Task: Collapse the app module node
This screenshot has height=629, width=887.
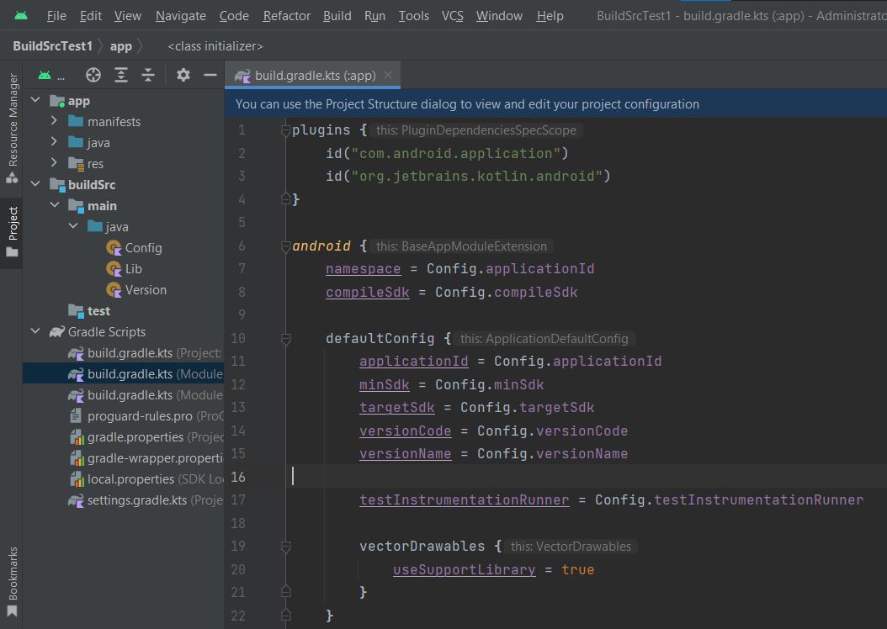Action: pyautogui.click(x=35, y=100)
